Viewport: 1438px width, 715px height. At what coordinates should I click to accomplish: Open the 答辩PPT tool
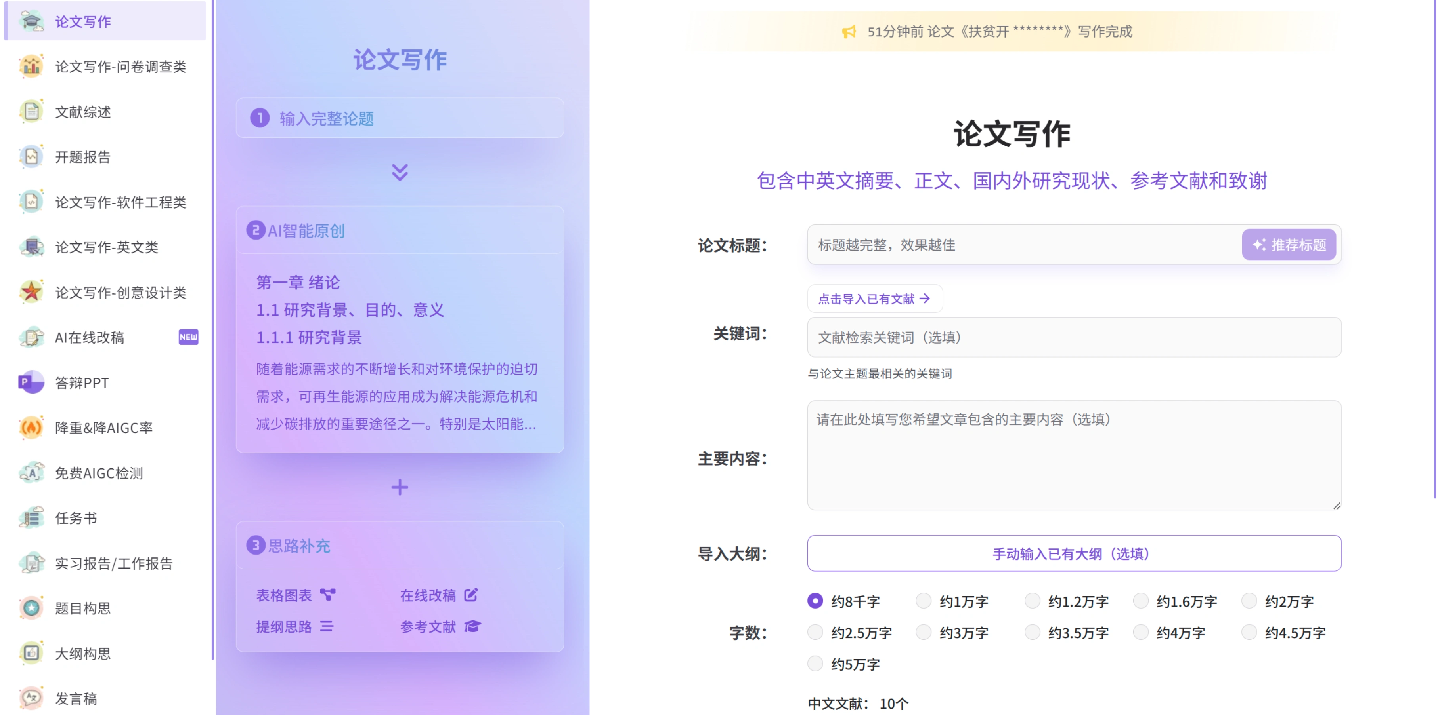[82, 382]
